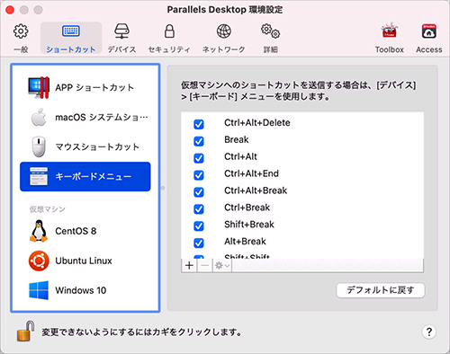The width and height of the screenshot is (450, 354).
Task: Go to the ネットワーク globe tab
Action: [x=224, y=39]
